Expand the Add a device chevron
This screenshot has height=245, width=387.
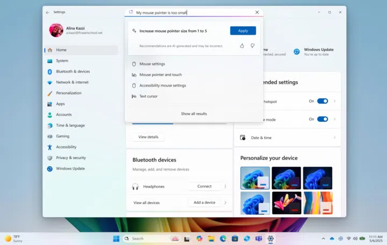click(x=225, y=203)
